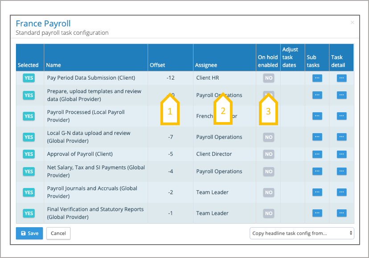
Task: Open Sub tasks for Local G-N data upload
Action: tap(317, 137)
